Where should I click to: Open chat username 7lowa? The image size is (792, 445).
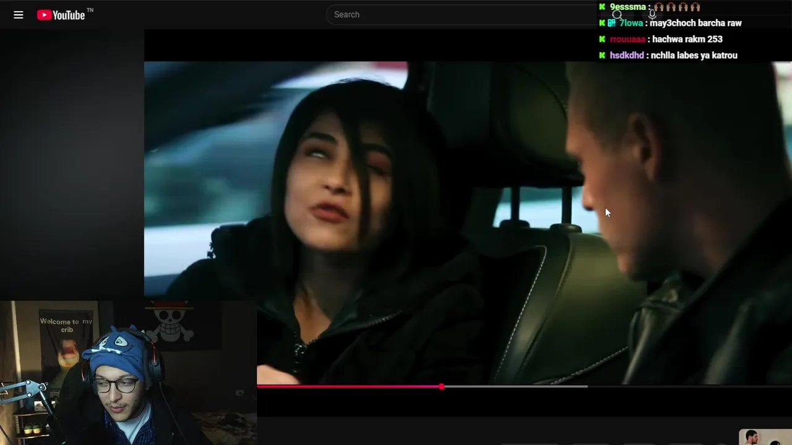631,23
